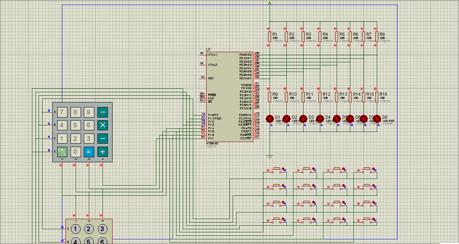Select the AT89C52 microcontroller U1 body

coord(230,97)
